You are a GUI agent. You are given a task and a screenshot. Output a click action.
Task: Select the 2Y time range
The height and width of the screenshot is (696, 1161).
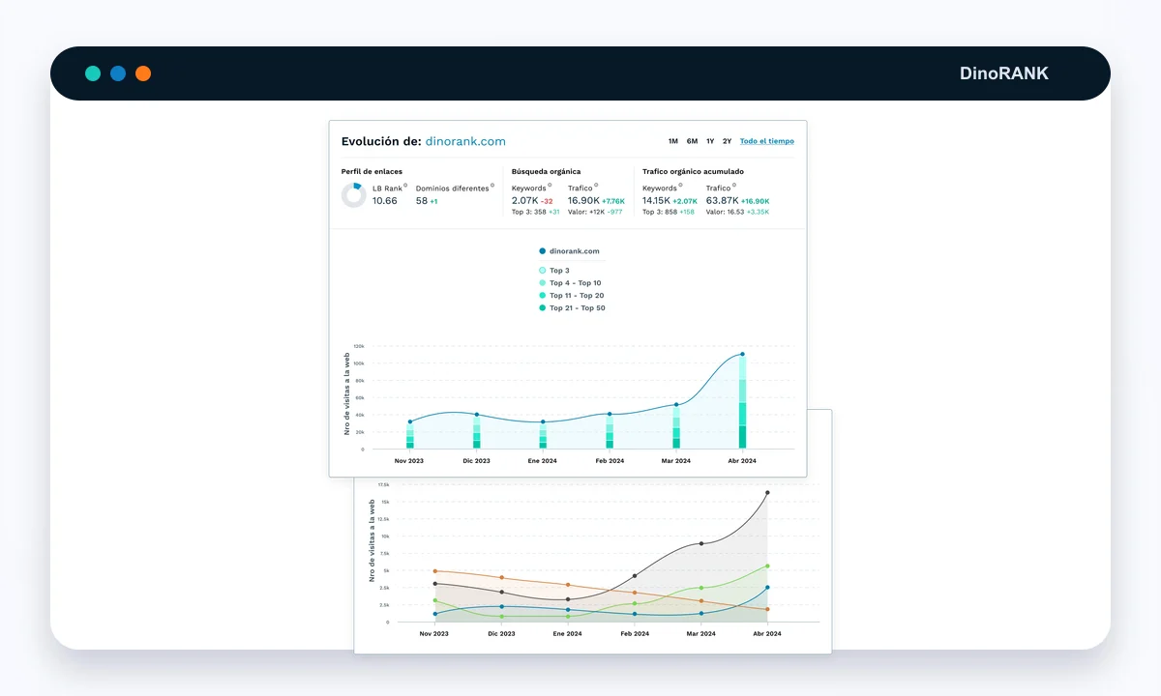pos(727,141)
